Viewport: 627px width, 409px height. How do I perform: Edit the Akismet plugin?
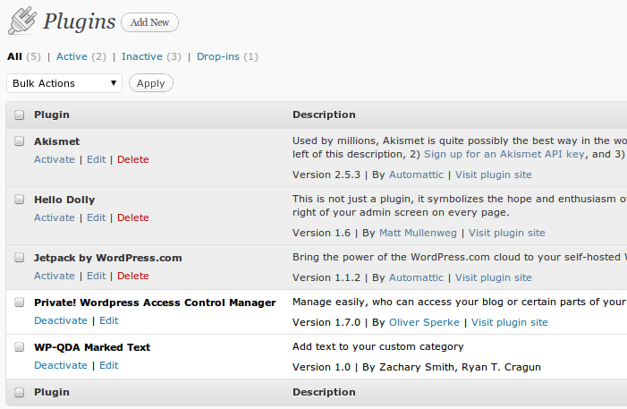[x=97, y=159]
